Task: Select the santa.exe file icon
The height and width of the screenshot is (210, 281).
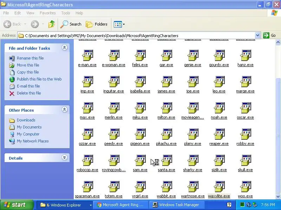Action: pos(166,161)
